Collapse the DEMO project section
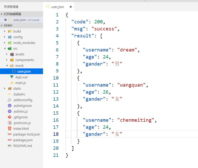The height and width of the screenshot is (168, 198). pyautogui.click(x=2, y=25)
